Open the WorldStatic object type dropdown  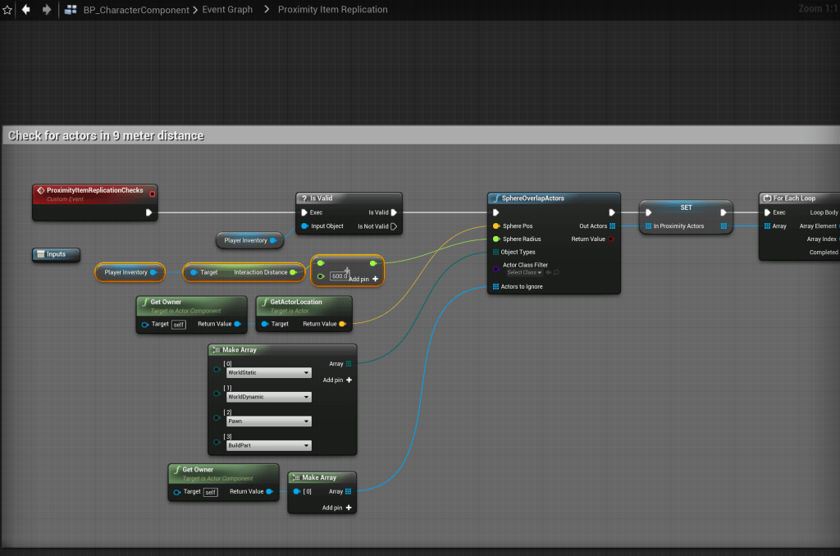[x=267, y=372]
